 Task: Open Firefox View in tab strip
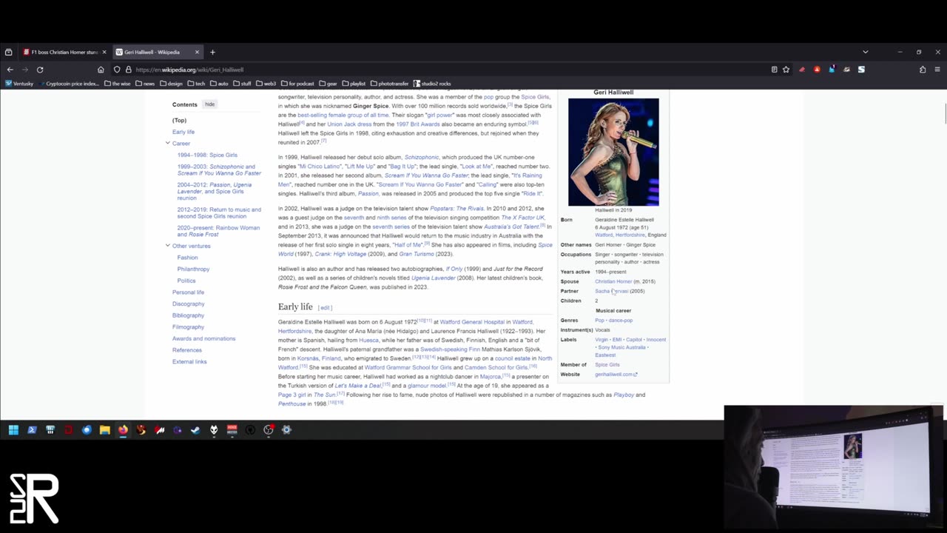pos(8,52)
